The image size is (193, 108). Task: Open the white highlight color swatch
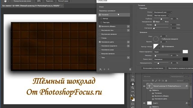(x=185, y=52)
